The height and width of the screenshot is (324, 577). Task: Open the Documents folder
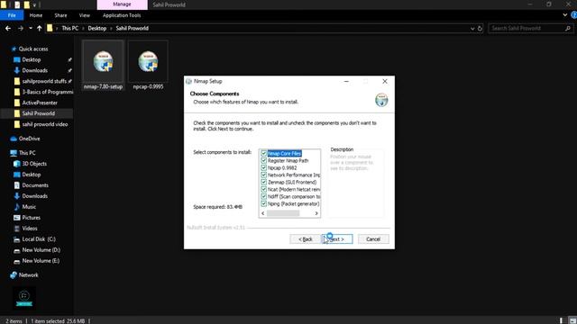coord(35,185)
